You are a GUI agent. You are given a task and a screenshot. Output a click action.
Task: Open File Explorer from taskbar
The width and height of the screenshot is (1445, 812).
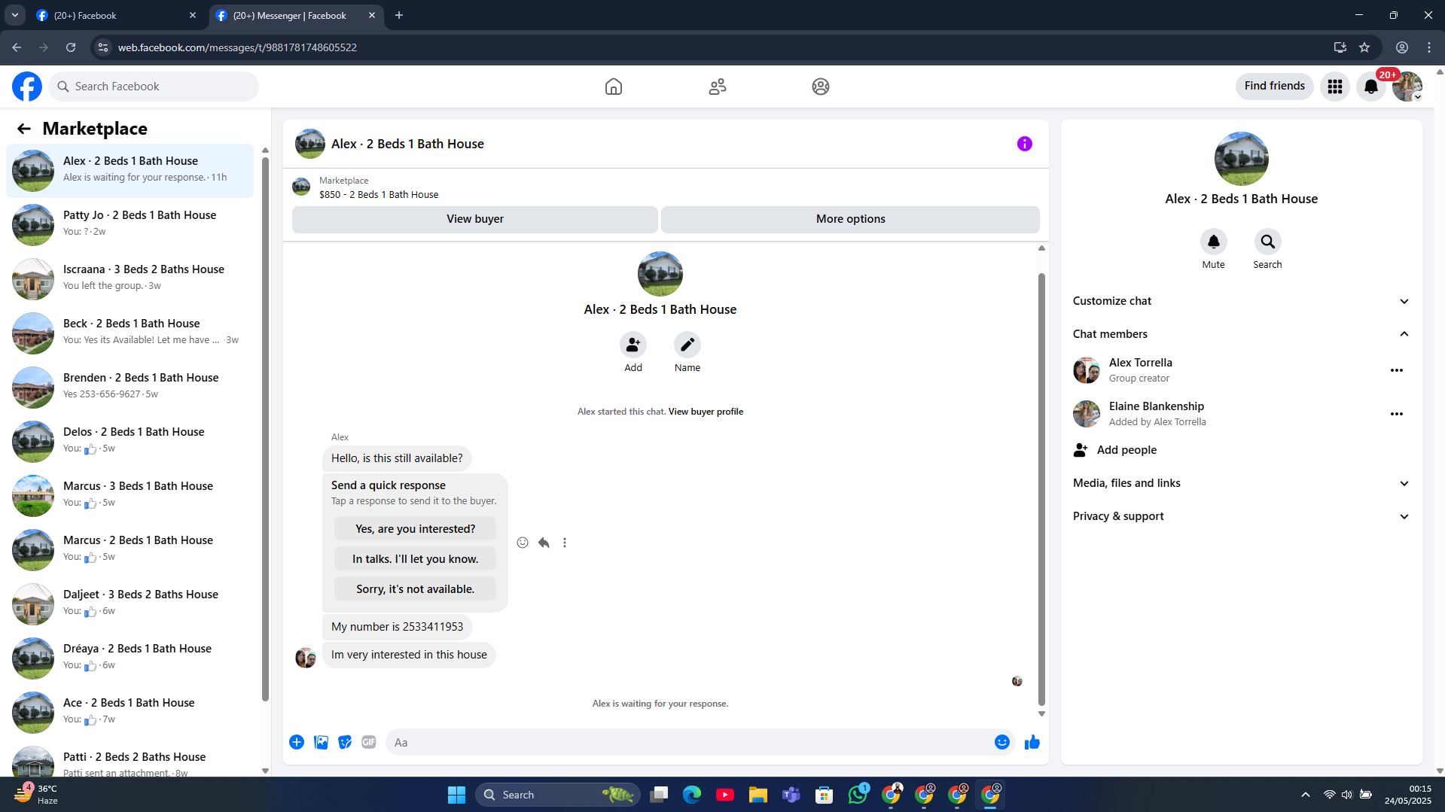coord(758,795)
